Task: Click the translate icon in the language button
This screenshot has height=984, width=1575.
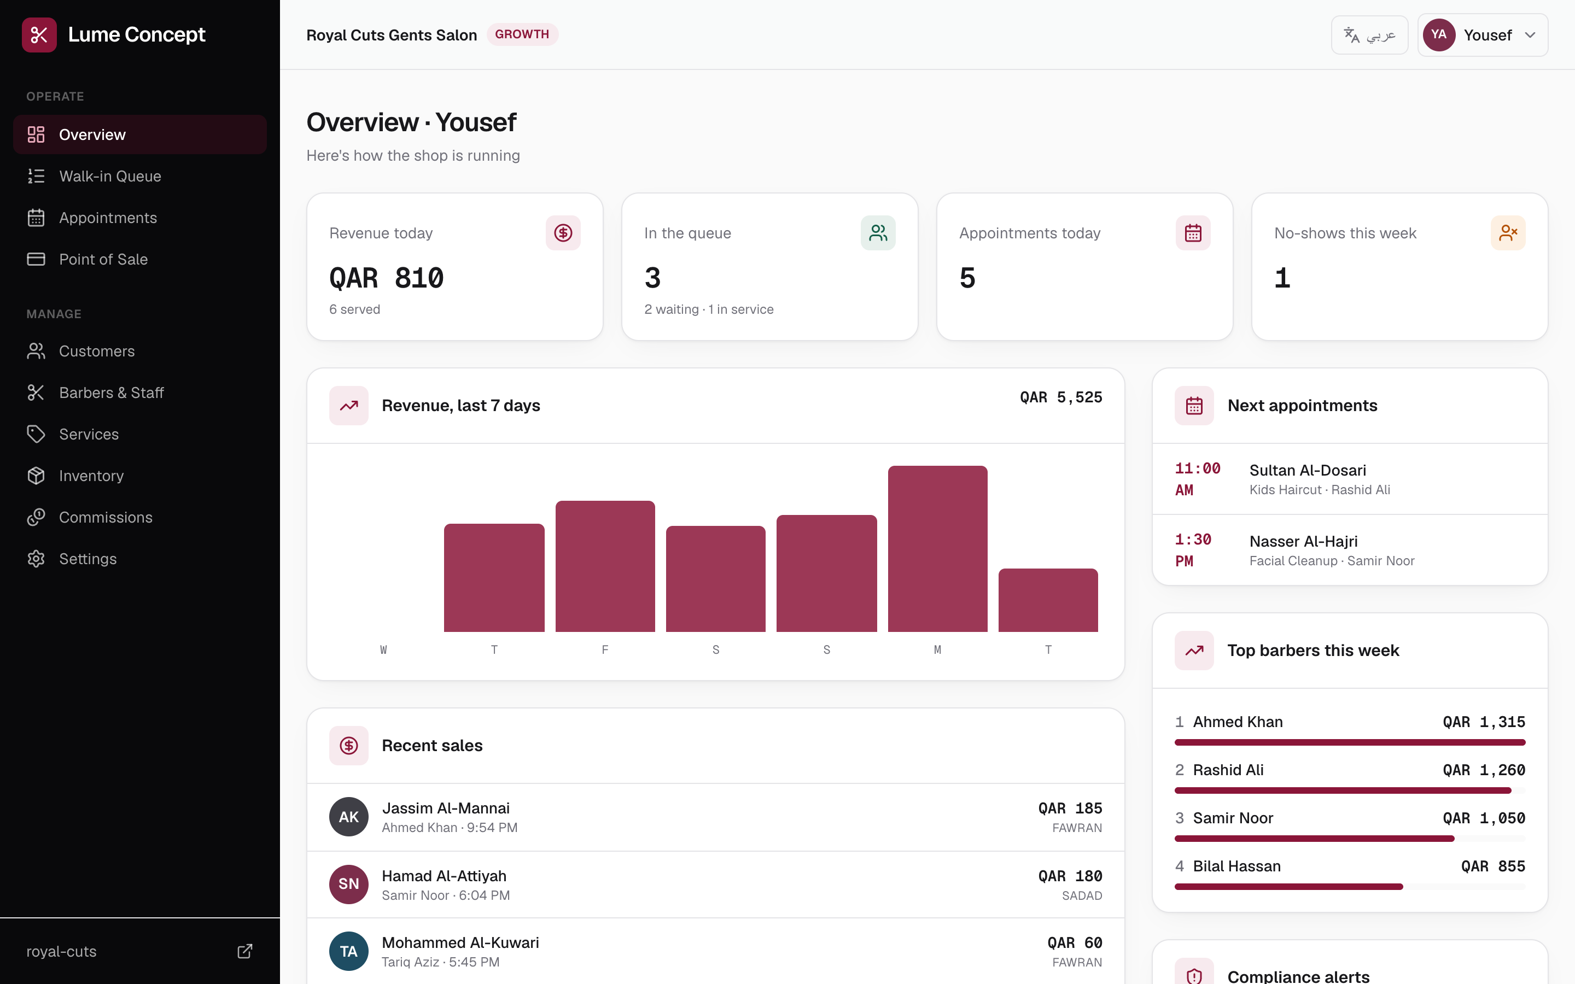Action: click(1352, 35)
